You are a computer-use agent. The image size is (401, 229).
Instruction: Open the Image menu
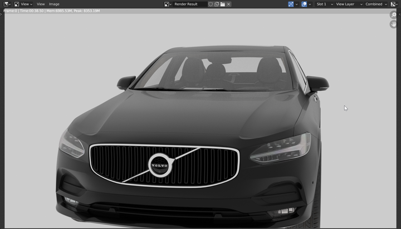tap(54, 4)
